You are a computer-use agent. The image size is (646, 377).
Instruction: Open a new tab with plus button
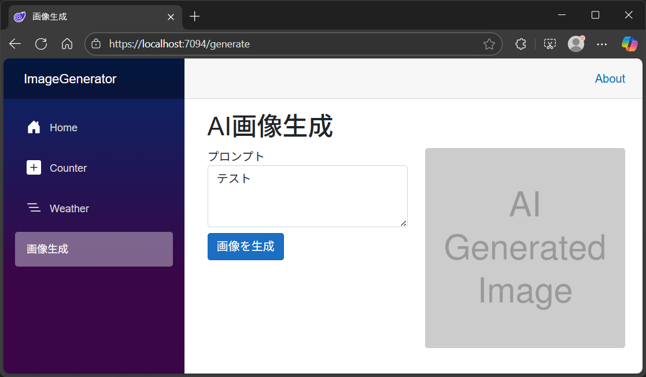(x=194, y=17)
